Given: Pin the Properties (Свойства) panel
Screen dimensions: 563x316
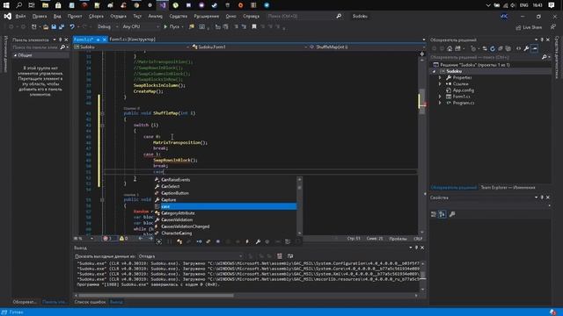Looking at the screenshot, I should [542, 197].
